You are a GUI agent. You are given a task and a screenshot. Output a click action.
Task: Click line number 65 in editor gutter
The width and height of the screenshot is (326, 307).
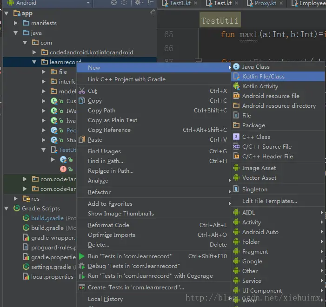[x=169, y=34]
